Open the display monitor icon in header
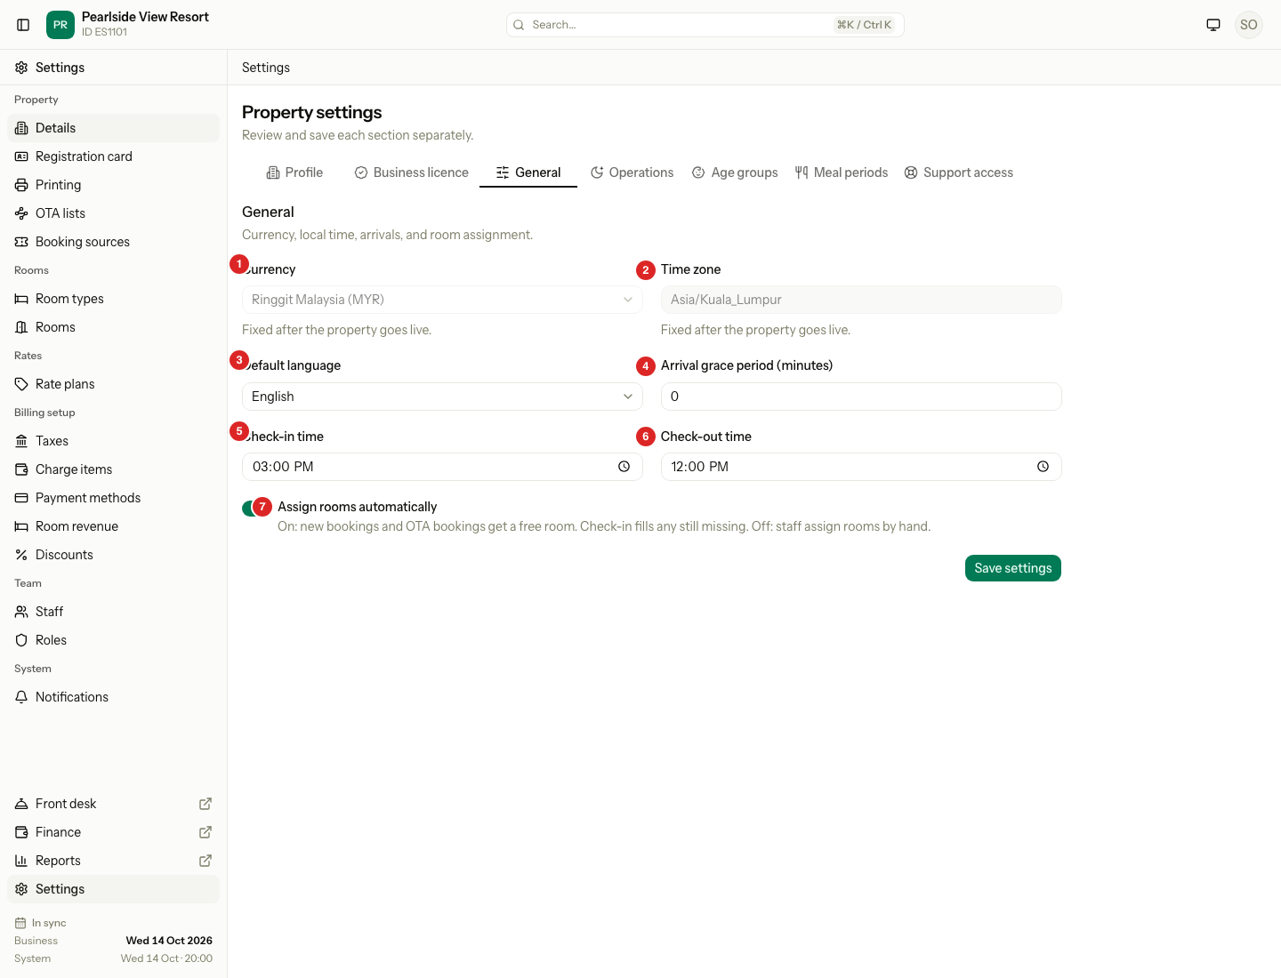Viewport: 1281px width, 978px height. 1213,25
